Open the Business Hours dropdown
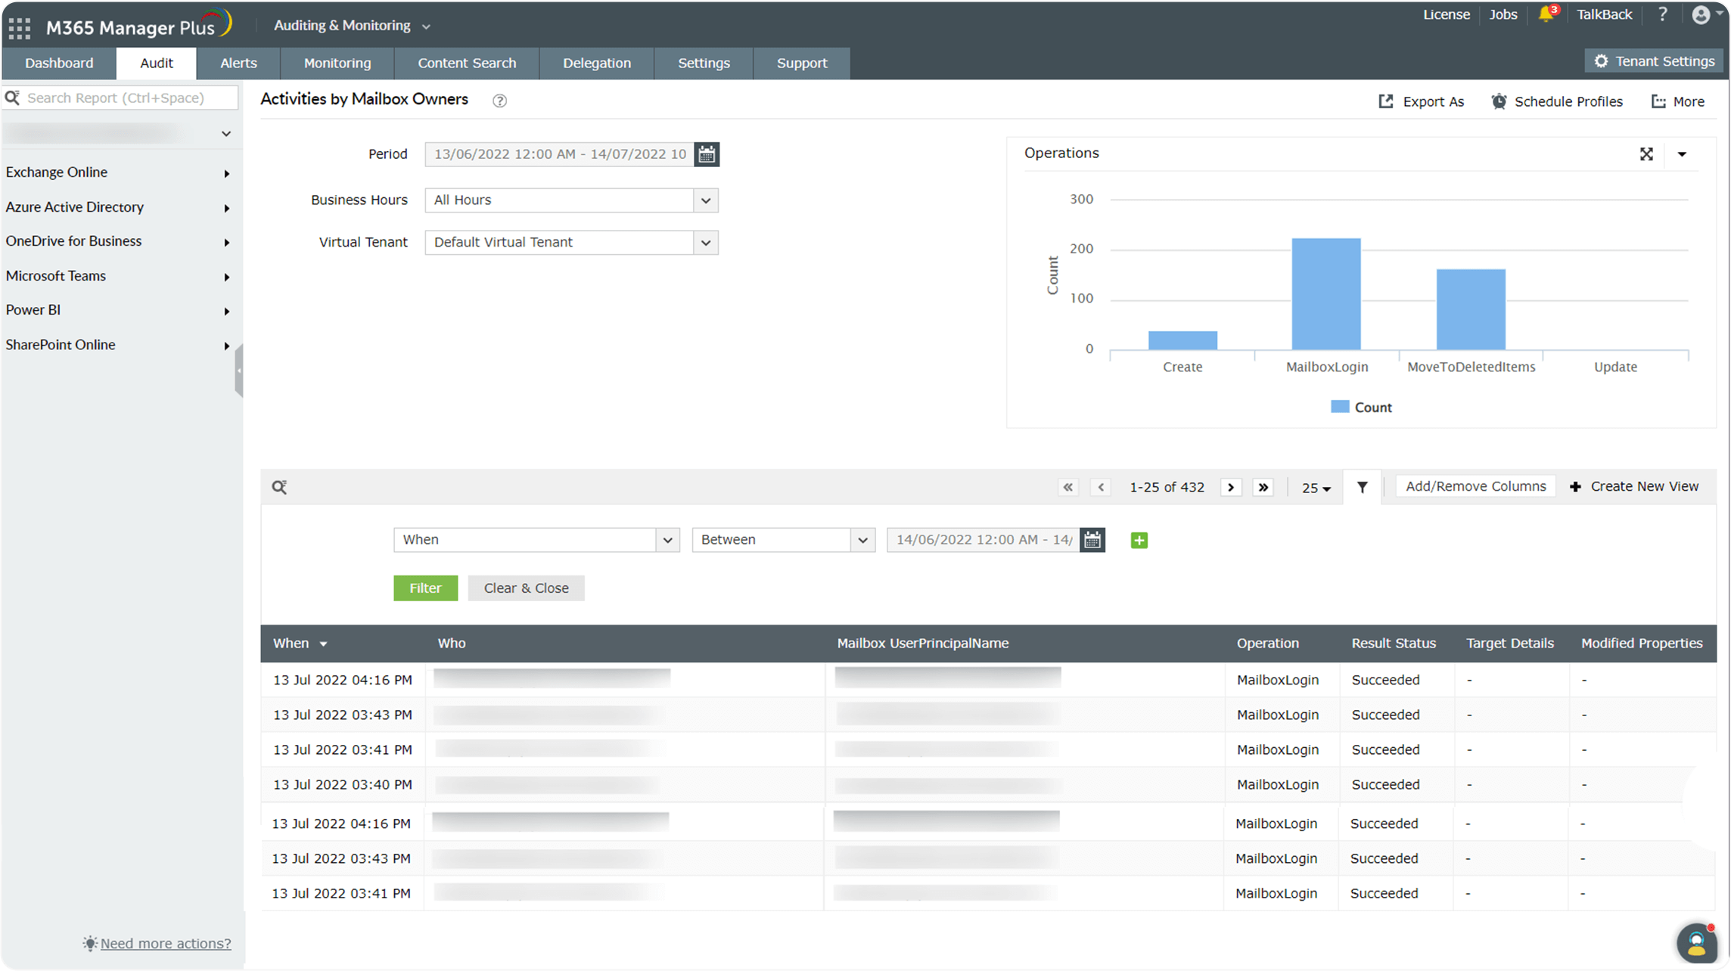 (x=705, y=200)
